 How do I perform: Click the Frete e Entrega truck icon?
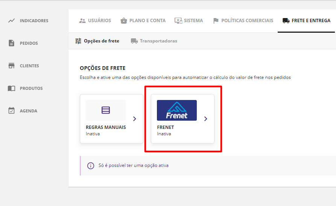pos(286,21)
